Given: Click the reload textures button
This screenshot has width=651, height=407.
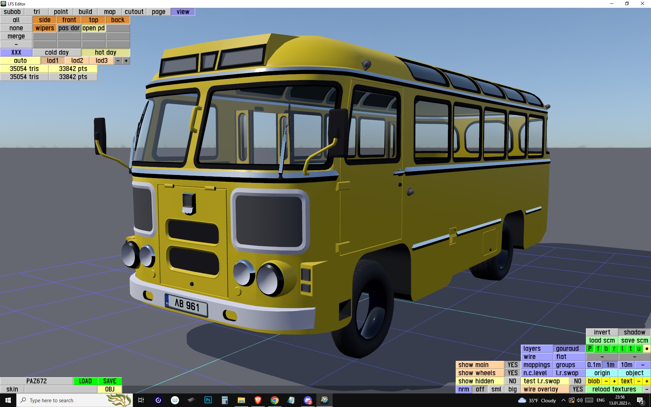Looking at the screenshot, I should click(614, 389).
